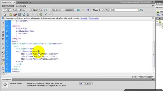Screen dimensions: 163x91
Task: Click the Print code icon
Action: coord(28,14)
